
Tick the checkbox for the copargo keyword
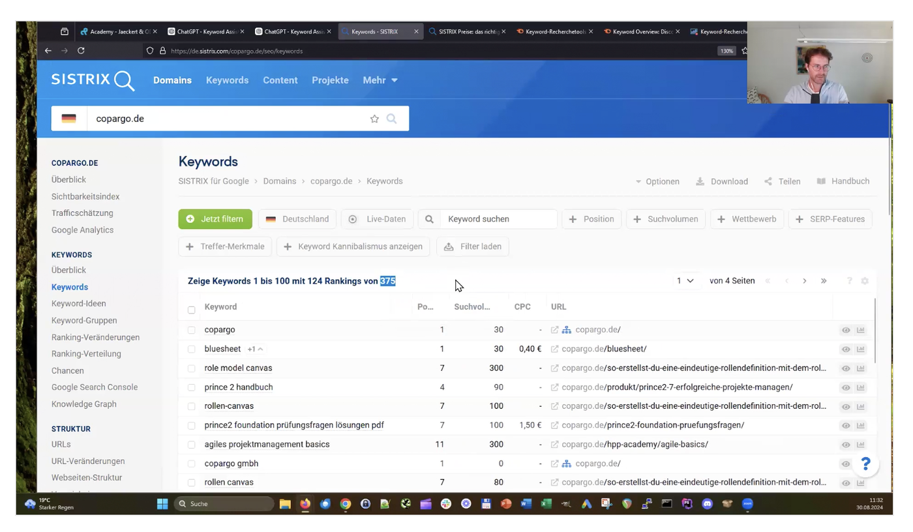(191, 330)
